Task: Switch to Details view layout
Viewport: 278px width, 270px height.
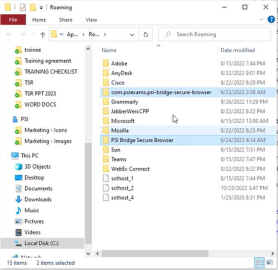Action: tap(259, 262)
